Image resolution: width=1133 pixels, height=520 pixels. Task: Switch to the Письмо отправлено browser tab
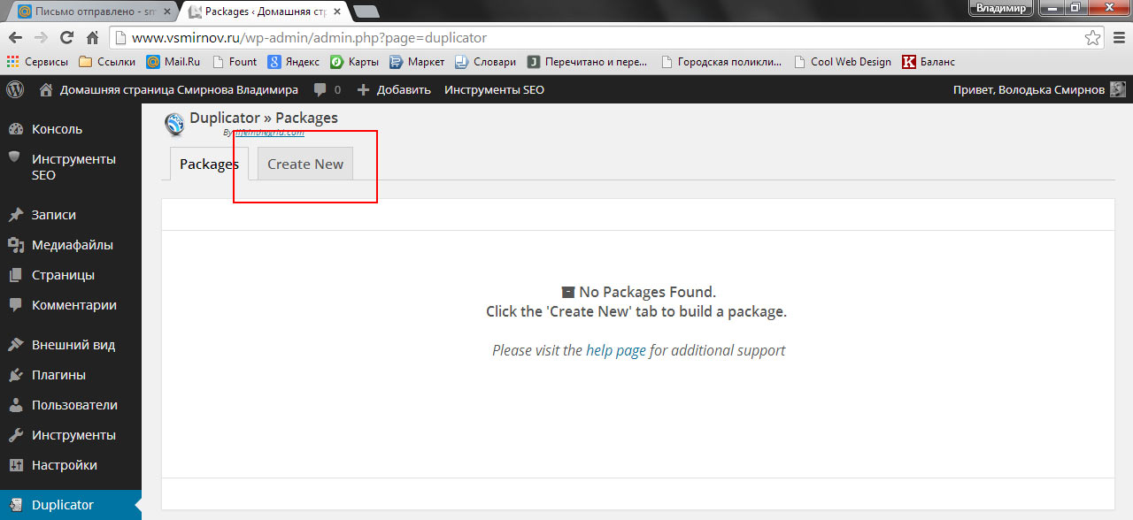pyautogui.click(x=93, y=11)
